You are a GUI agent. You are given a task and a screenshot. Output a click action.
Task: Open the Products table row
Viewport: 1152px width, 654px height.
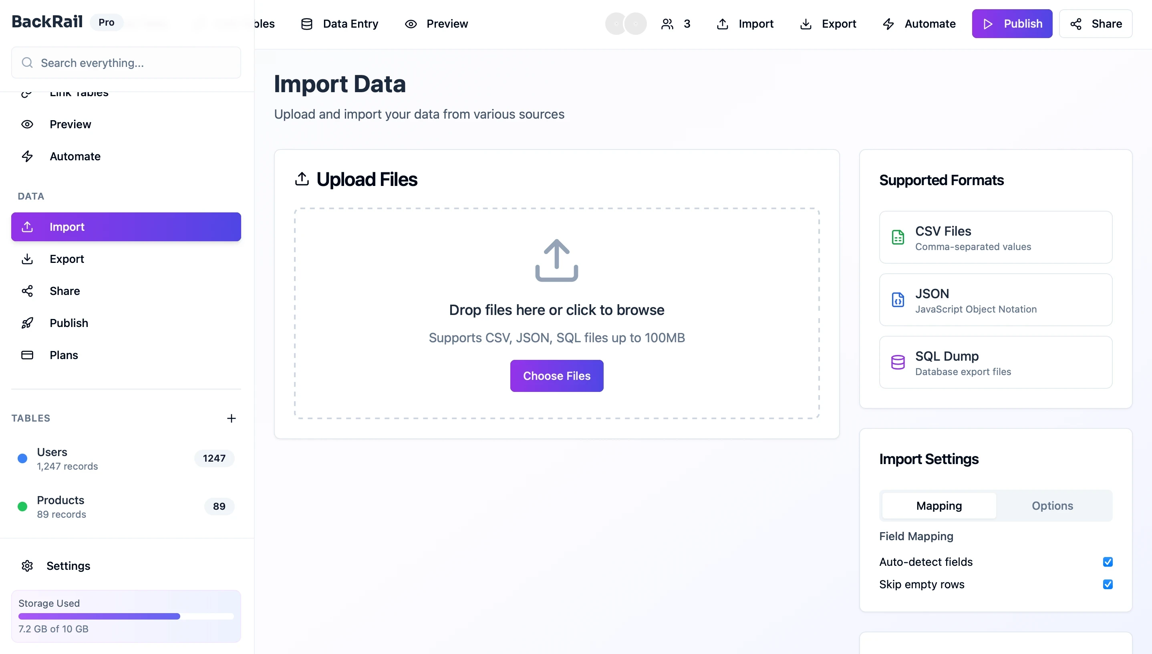click(126, 506)
